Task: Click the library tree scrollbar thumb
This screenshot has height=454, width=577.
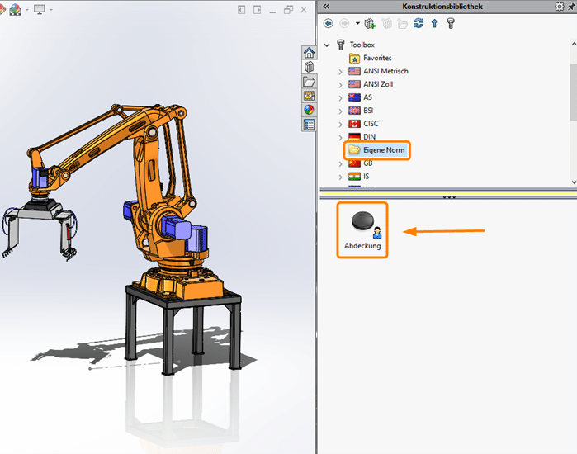Action: [574, 92]
